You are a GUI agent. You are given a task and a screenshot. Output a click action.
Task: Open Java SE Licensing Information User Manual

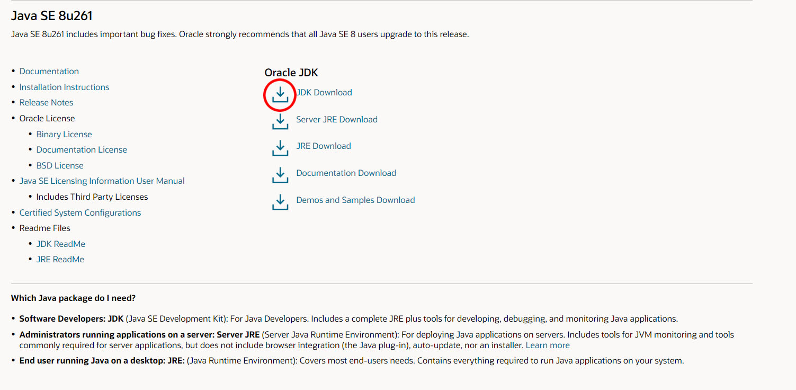click(102, 181)
